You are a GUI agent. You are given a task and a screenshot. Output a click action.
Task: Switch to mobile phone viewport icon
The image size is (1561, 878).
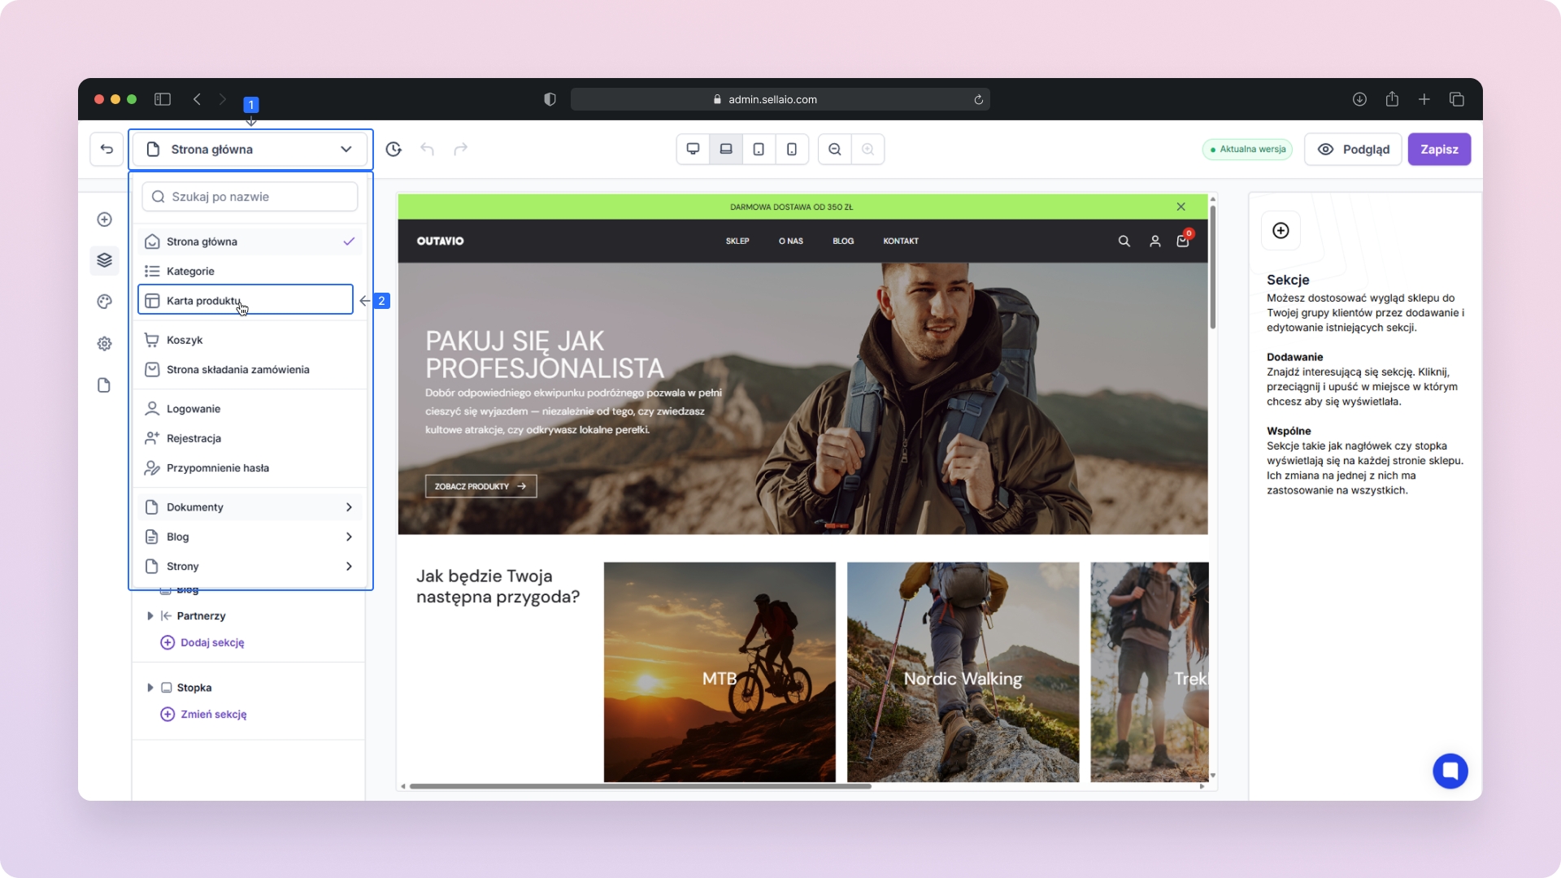792,150
